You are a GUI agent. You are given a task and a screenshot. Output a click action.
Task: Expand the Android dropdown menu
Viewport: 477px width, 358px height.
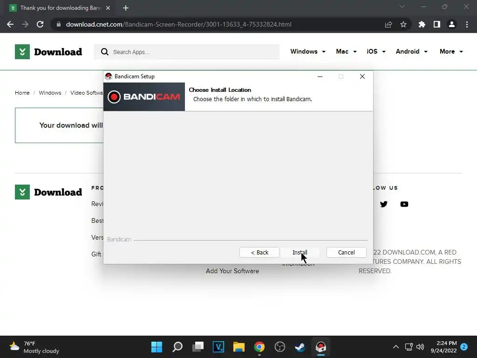click(412, 51)
